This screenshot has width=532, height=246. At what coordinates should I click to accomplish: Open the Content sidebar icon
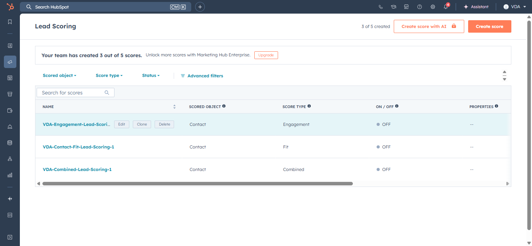(x=10, y=78)
